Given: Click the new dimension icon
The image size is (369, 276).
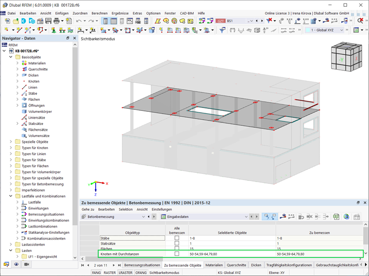Looking at the screenshot, I should (x=81, y=30).
